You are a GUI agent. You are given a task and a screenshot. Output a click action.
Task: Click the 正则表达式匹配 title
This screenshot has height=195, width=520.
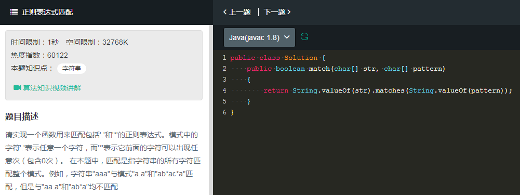[47, 12]
